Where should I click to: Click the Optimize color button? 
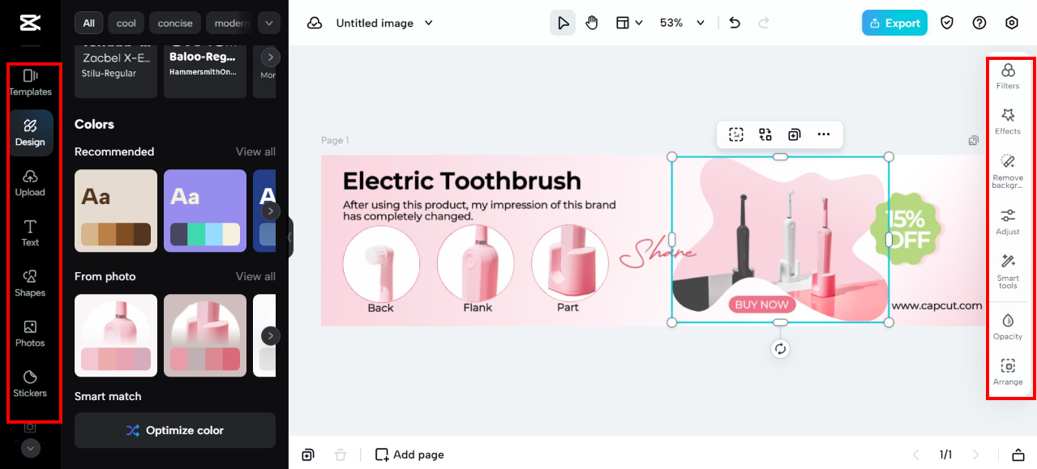[x=175, y=430]
